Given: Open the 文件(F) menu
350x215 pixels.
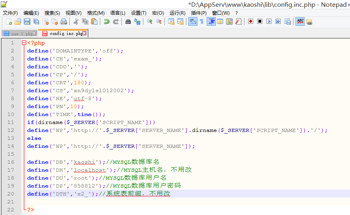Looking at the screenshot, I should pos(10,13).
